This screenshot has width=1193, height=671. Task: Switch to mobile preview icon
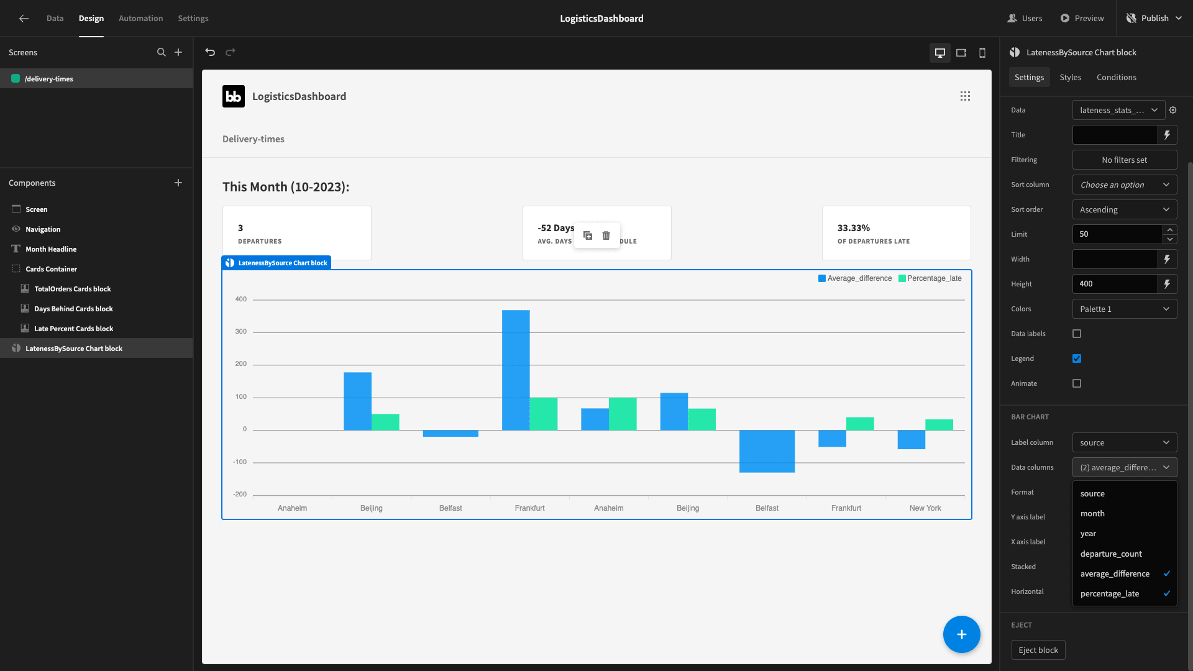pyautogui.click(x=982, y=53)
